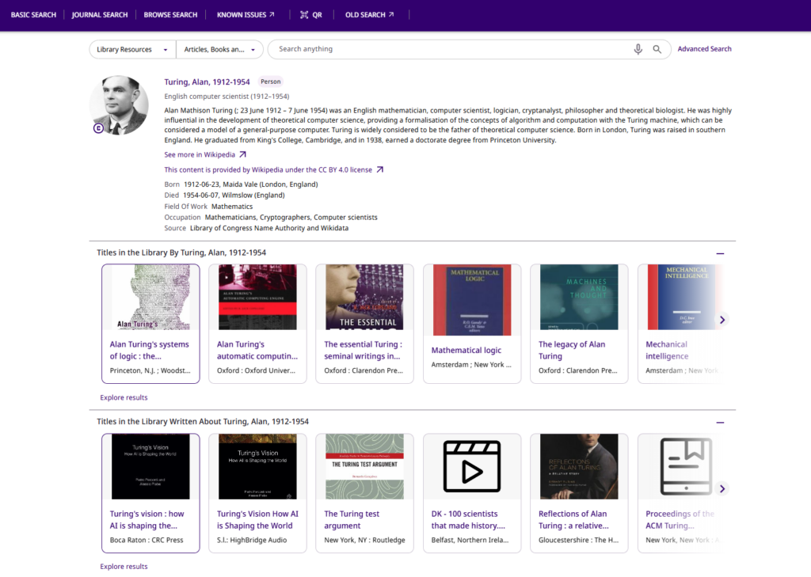Open the Articles, Books dropdown
Viewport: 811px width, 577px height.
click(x=220, y=50)
